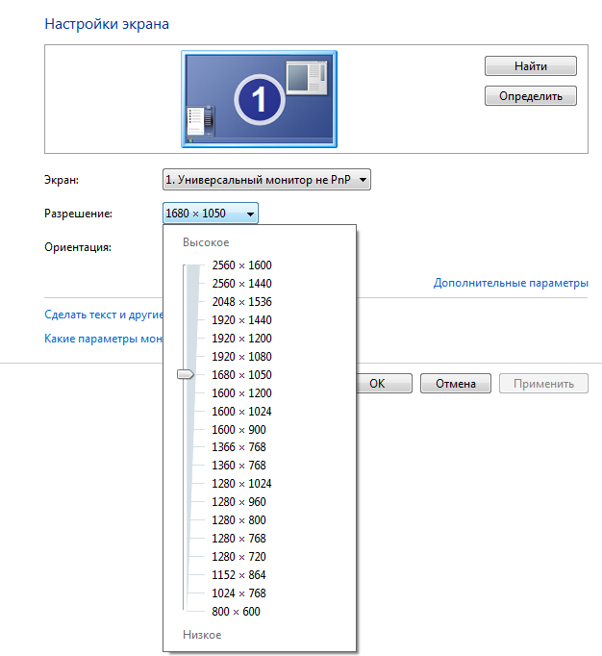Image resolution: width=602 pixels, height=656 pixels.
Task: Select resolution 1280 × 960
Action: (238, 502)
